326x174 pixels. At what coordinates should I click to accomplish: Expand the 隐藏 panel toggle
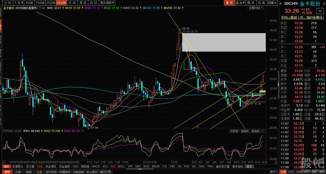272,3
